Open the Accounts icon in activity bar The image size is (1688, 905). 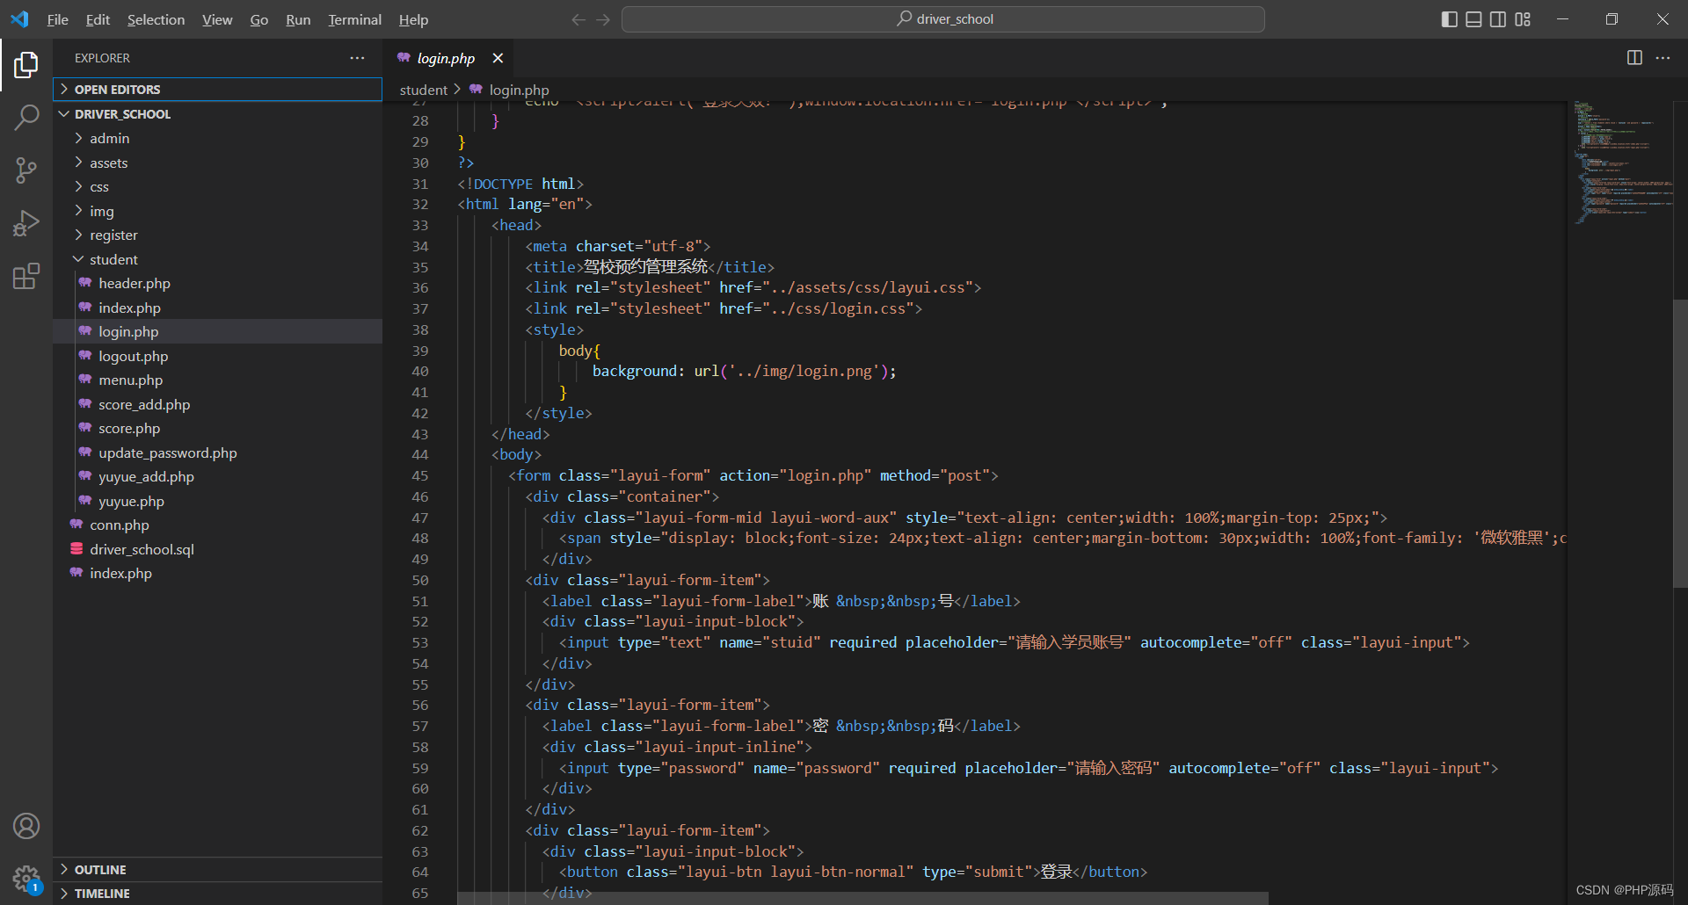pyautogui.click(x=26, y=826)
